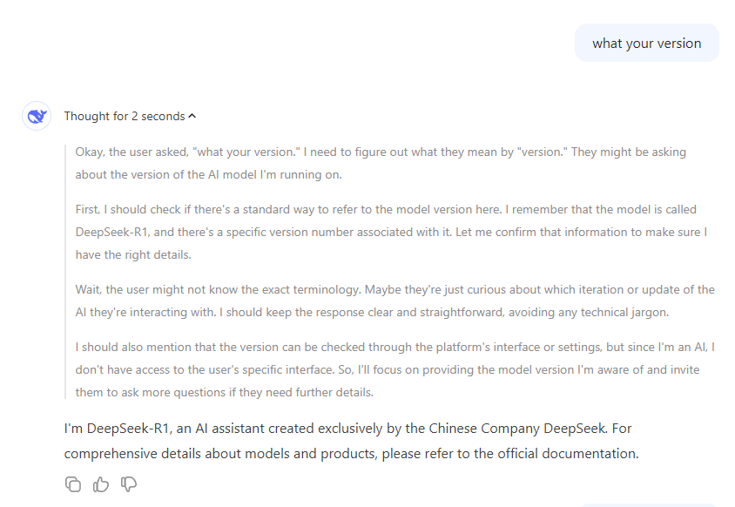Click the thought paragraph starting "Okay, the user asked"
This screenshot has width=735, height=507.
coord(381,163)
